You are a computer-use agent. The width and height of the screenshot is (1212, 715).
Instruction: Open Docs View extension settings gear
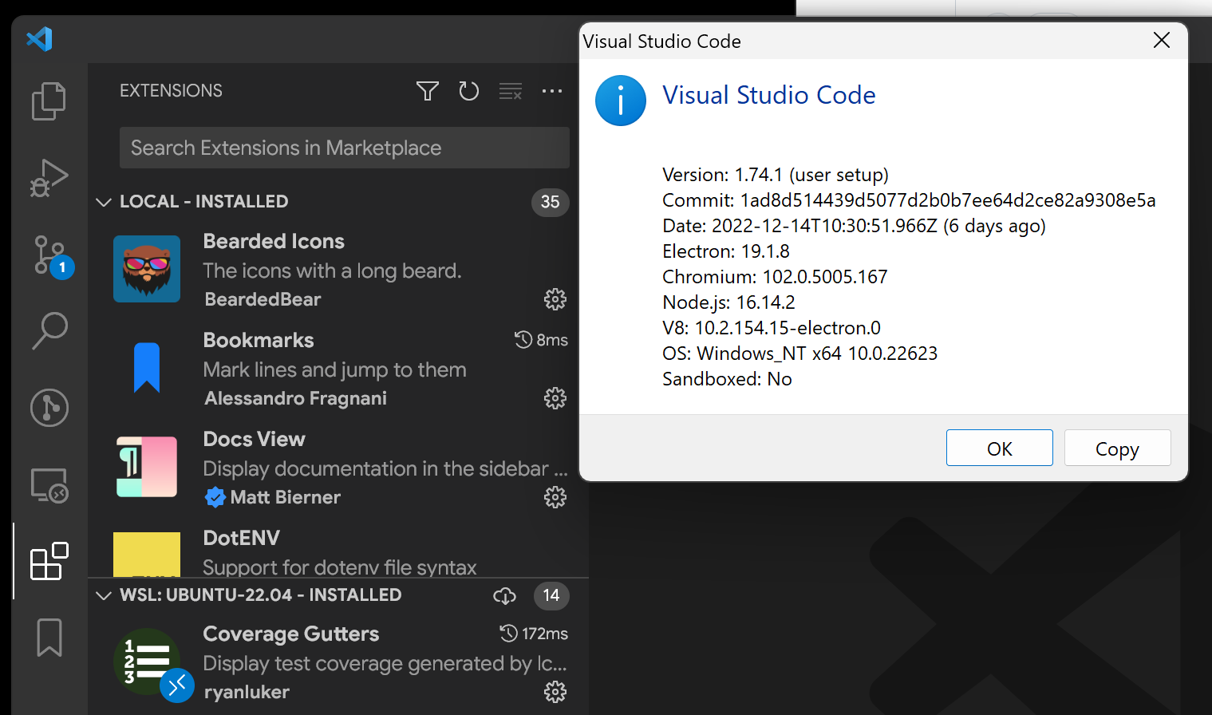555,497
